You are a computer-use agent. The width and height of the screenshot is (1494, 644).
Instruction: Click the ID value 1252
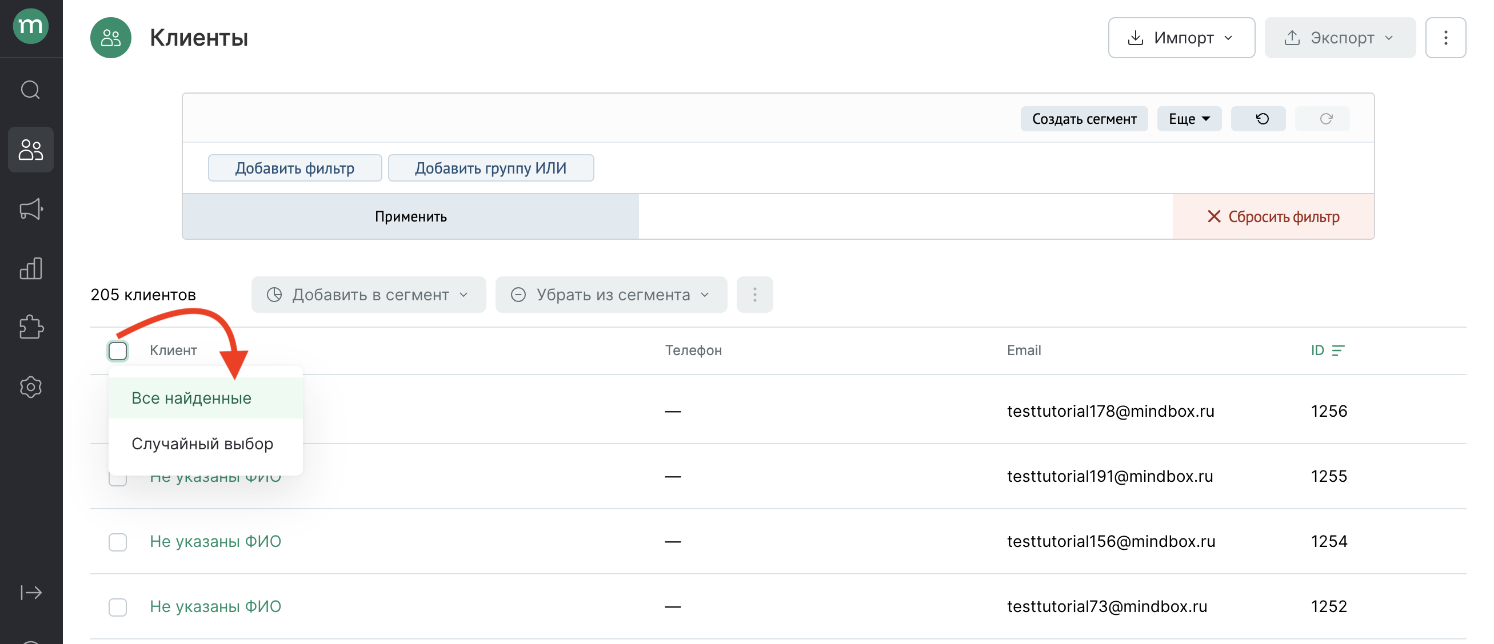pyautogui.click(x=1329, y=606)
